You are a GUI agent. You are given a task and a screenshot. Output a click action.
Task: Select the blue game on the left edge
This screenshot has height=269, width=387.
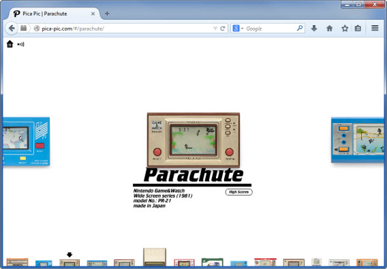[x=26, y=141]
